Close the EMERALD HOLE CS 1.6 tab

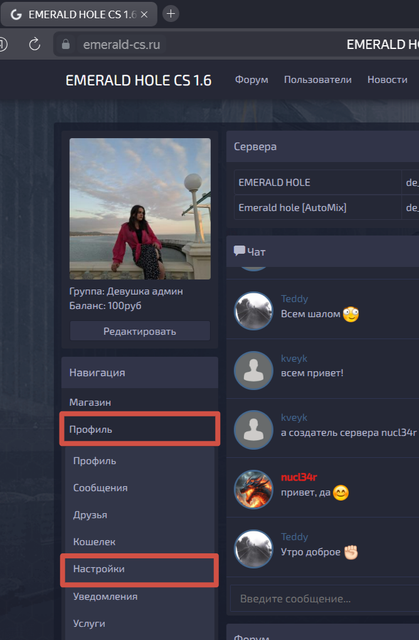pos(144,14)
